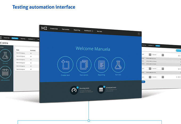
Task: Expand first Test name dropdown on right screen
Action: tap(158, 55)
